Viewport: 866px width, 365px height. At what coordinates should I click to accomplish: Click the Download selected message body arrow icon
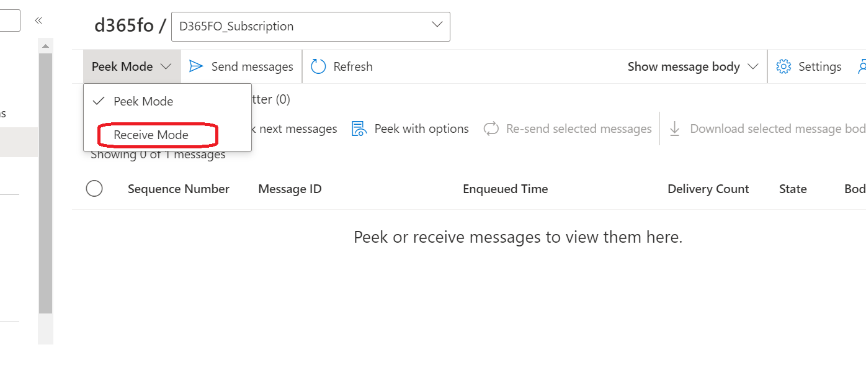pyautogui.click(x=675, y=128)
